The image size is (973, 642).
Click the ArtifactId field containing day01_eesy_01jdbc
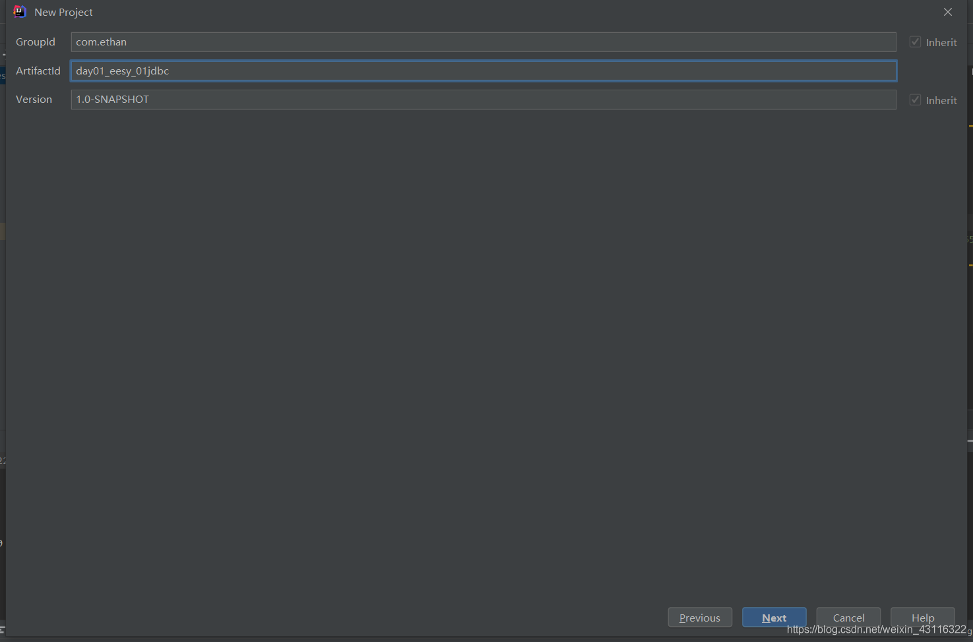pos(483,71)
